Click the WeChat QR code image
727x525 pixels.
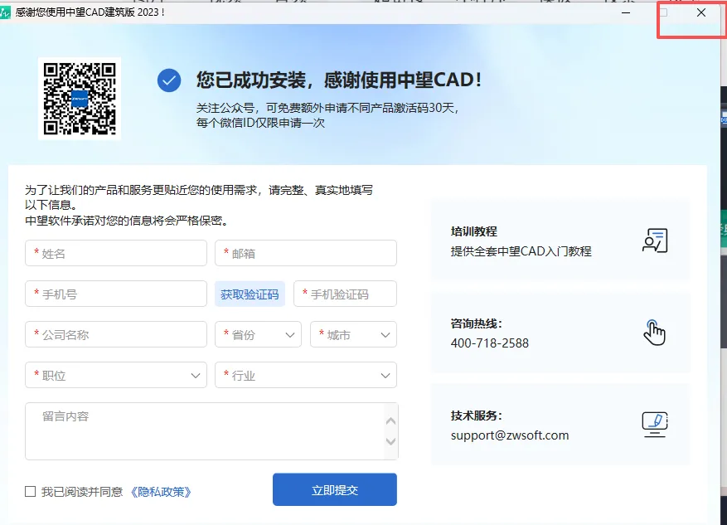tap(80, 99)
